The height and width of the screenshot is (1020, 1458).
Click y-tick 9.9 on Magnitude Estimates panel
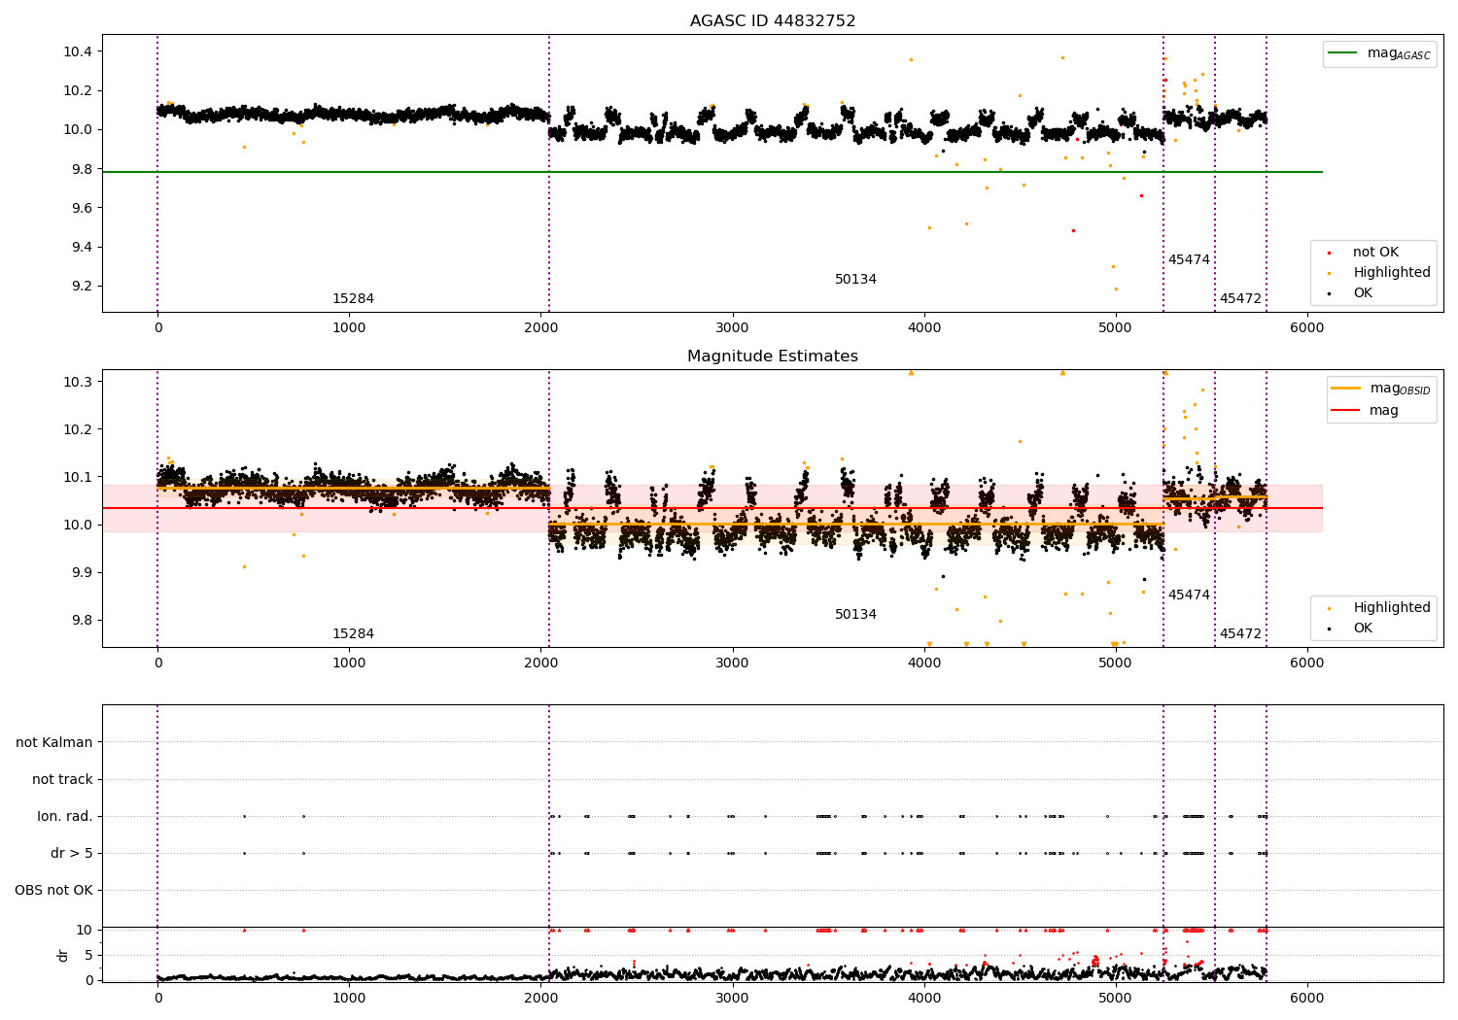tap(81, 573)
